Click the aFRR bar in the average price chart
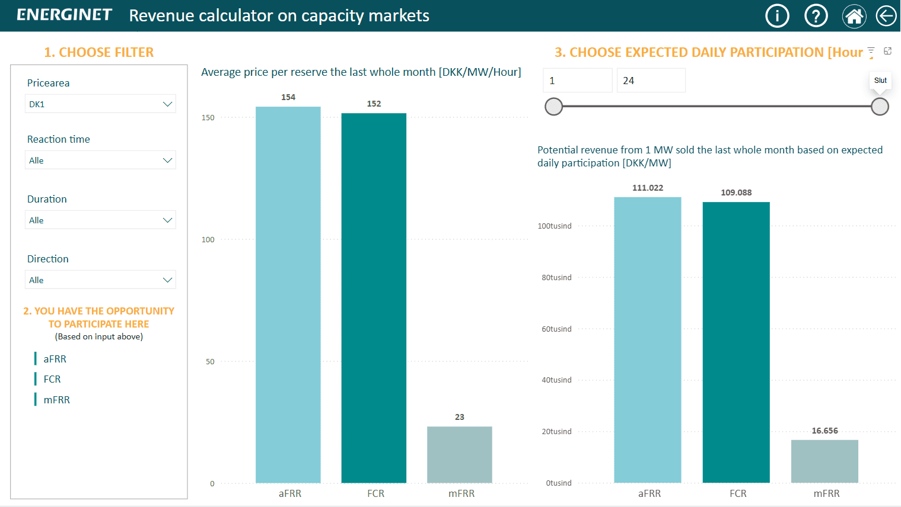The height and width of the screenshot is (507, 901). coord(288,296)
